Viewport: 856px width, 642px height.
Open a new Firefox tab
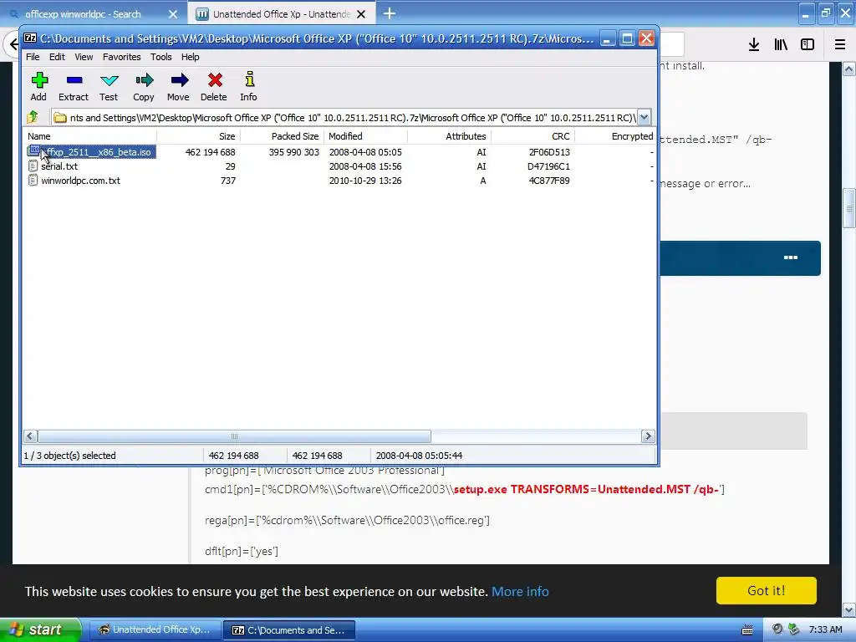(390, 13)
